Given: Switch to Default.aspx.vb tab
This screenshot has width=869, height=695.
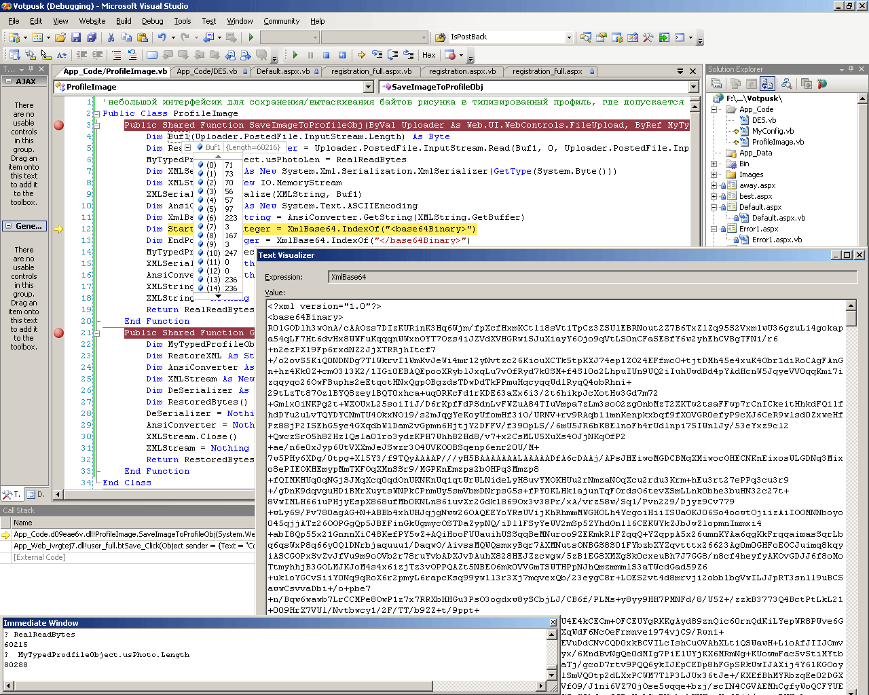Looking at the screenshot, I should (x=286, y=71).
